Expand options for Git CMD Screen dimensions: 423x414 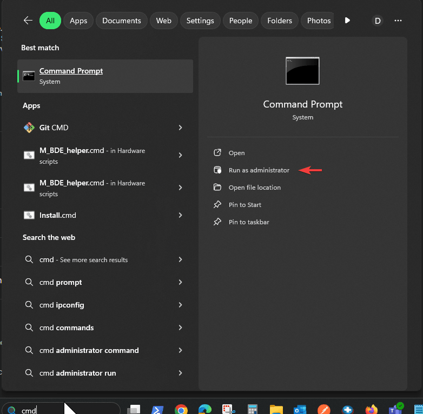[x=181, y=128]
